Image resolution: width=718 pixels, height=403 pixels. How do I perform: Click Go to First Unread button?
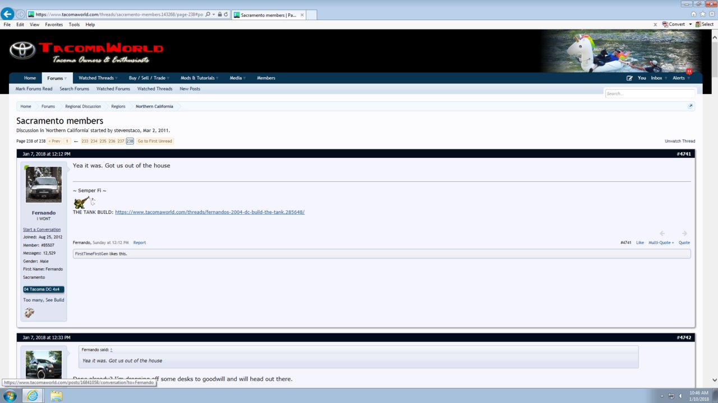[x=155, y=141]
